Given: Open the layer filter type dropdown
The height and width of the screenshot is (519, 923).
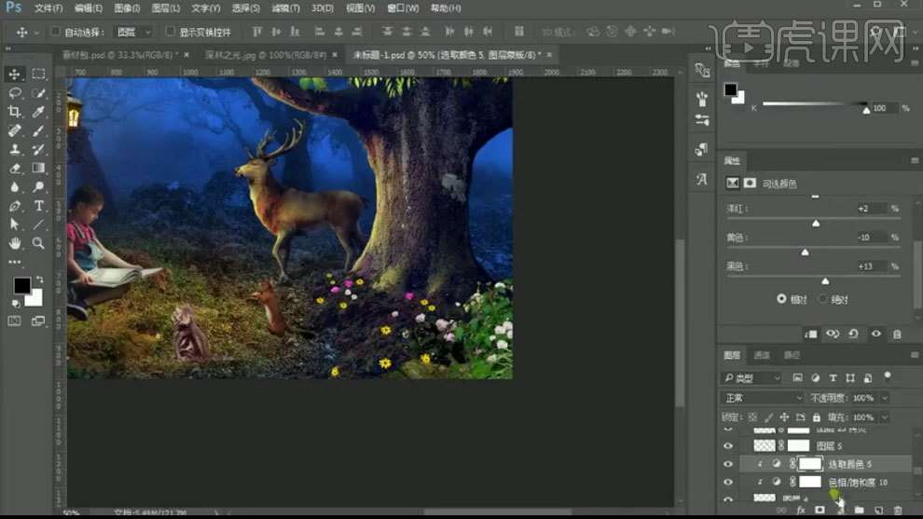Looking at the screenshot, I should pos(751,377).
